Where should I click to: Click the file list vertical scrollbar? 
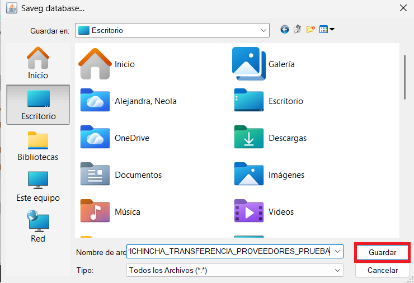(404, 77)
